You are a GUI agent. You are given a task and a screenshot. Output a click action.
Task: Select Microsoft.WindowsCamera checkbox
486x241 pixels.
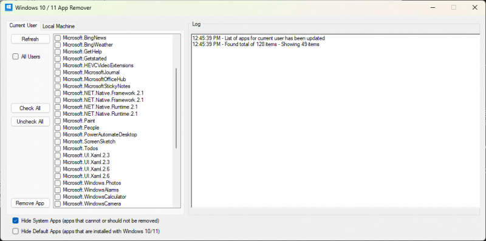tap(58, 204)
